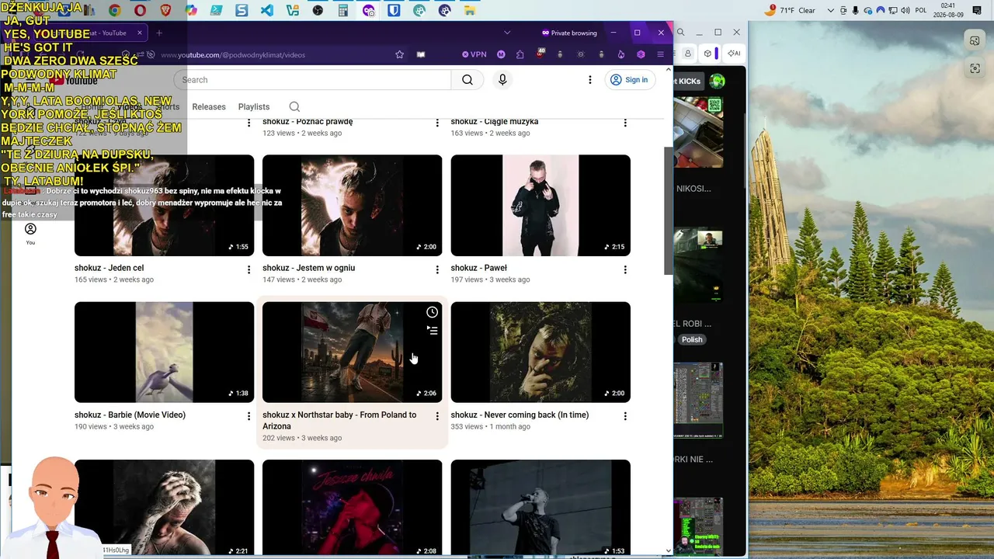This screenshot has width=994, height=559.
Task: Open options for shokuz - Ciągle muzyka
Action: tap(625, 123)
